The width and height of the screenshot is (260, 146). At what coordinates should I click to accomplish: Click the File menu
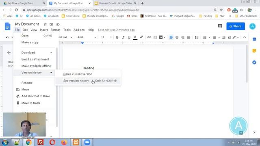coord(17,30)
